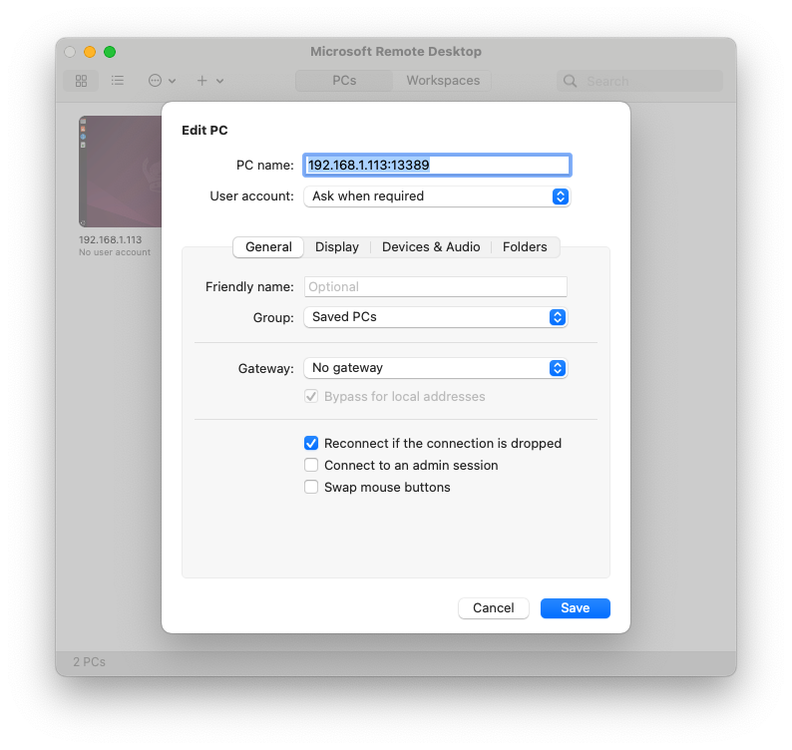Click the '192.168.1.113' label under thumbnail
792x750 pixels.
tap(110, 240)
